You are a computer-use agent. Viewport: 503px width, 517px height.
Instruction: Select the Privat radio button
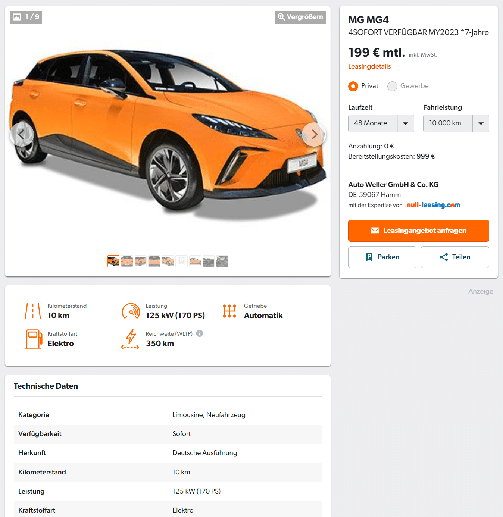(x=353, y=86)
